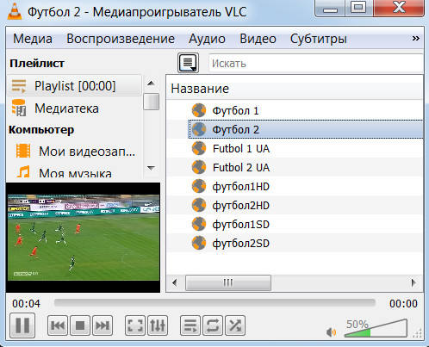
Task: Stop playback with the stop button
Action: (x=80, y=325)
